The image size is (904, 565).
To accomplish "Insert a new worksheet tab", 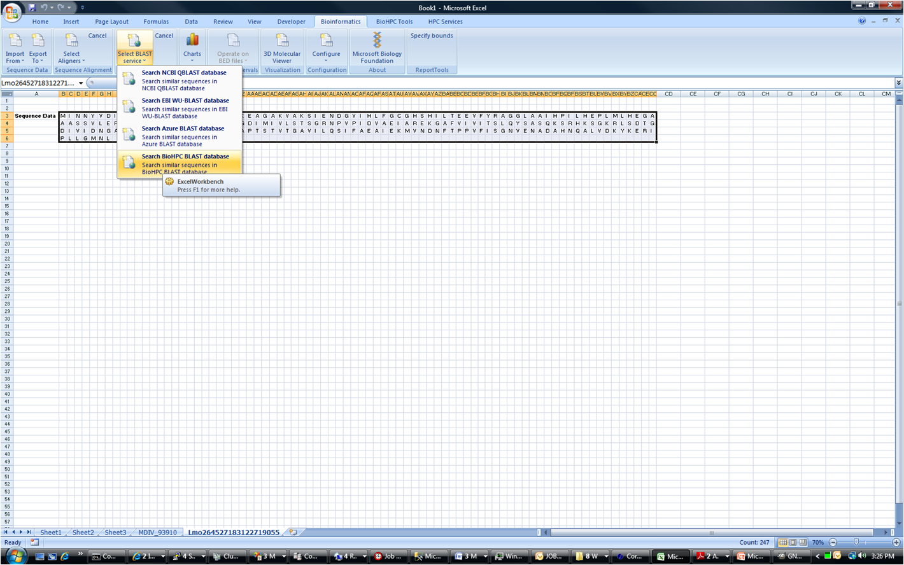I will (293, 533).
